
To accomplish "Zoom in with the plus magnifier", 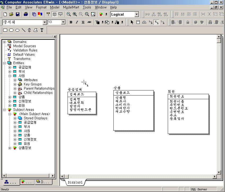I will pyautogui.click(x=75, y=14).
